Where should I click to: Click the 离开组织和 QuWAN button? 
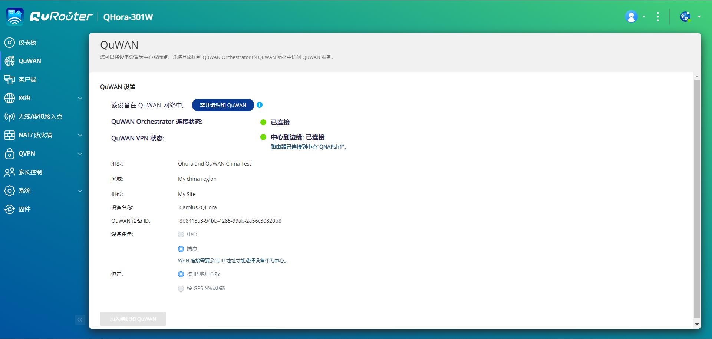pyautogui.click(x=223, y=105)
